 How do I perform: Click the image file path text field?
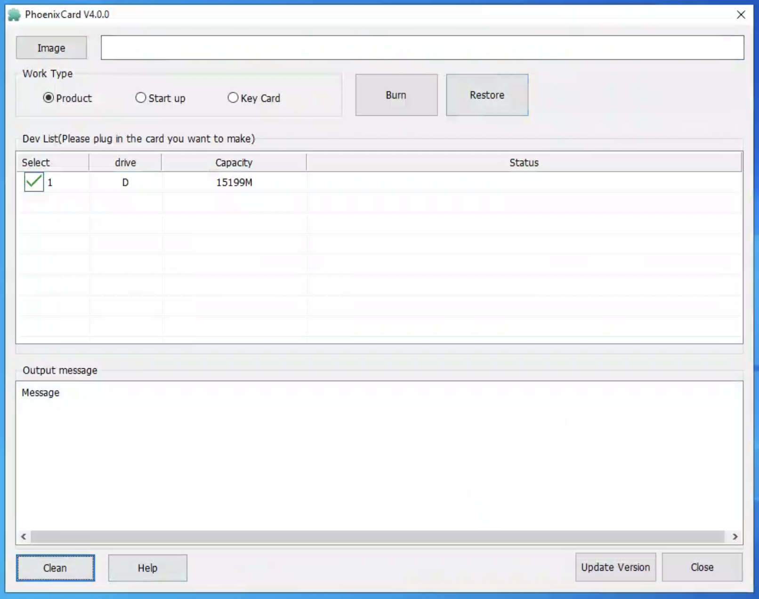(422, 48)
